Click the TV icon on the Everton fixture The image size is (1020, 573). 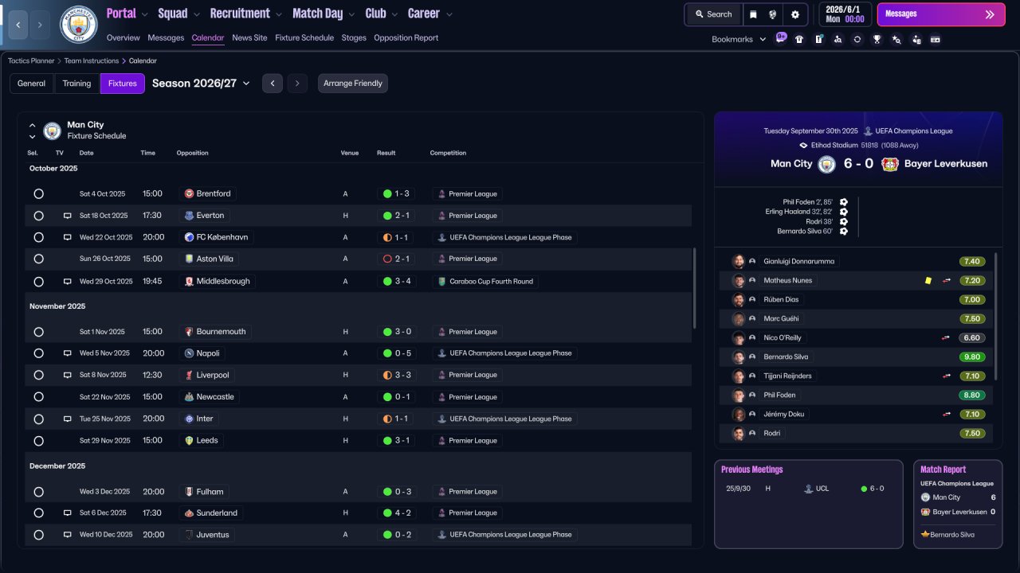[68, 216]
